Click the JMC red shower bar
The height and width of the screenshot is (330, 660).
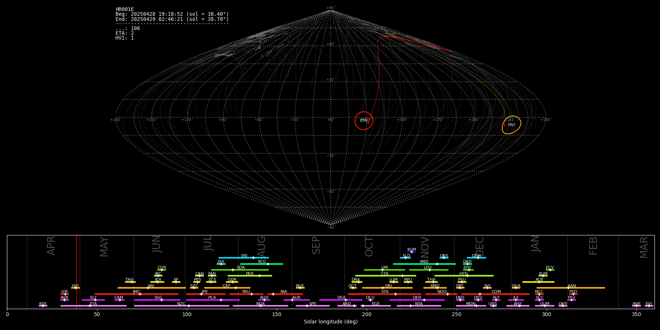pos(137,294)
